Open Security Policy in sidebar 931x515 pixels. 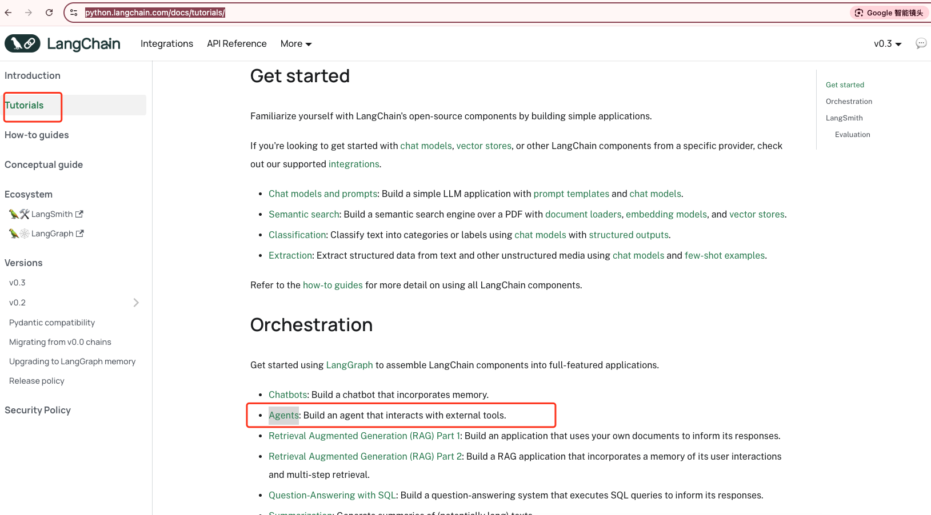point(38,410)
